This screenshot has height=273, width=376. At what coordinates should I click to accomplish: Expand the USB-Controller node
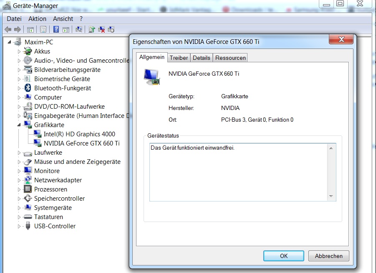(19, 226)
